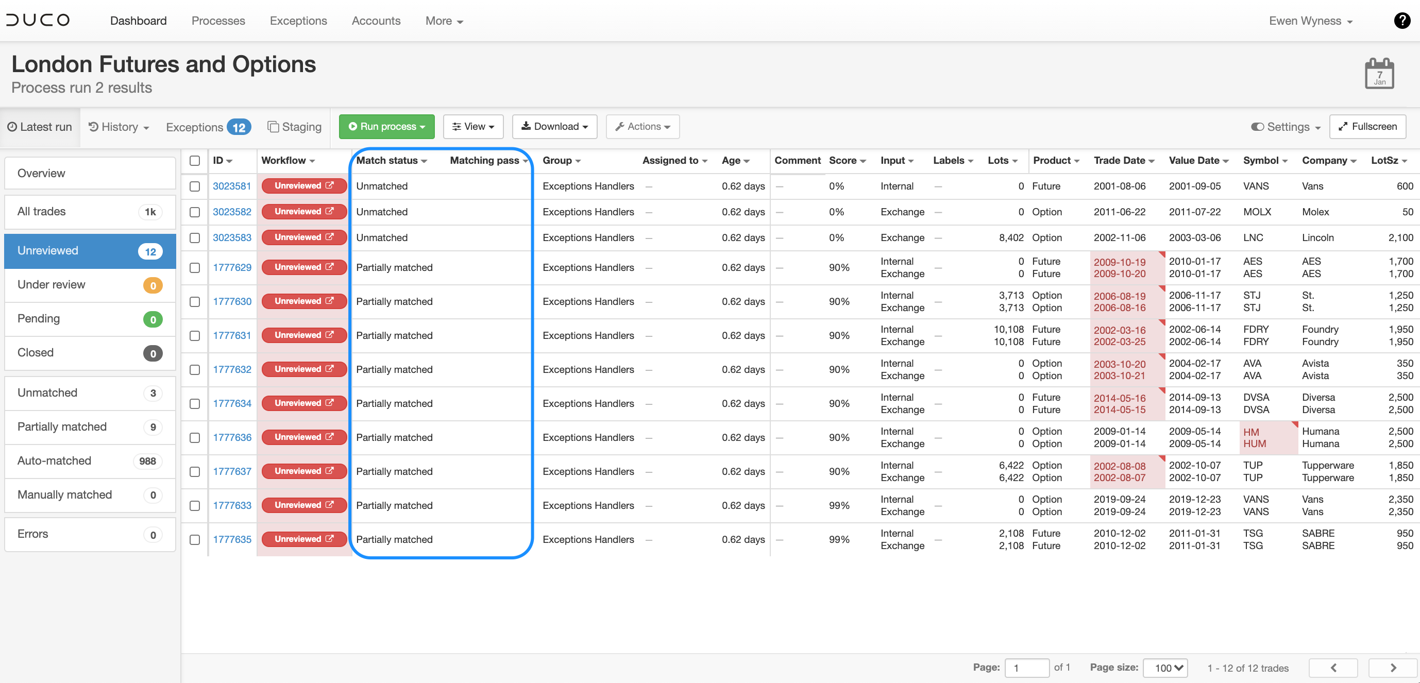Image resolution: width=1420 pixels, height=683 pixels.
Task: Open the Ewen Wyness user menu
Action: click(1311, 21)
